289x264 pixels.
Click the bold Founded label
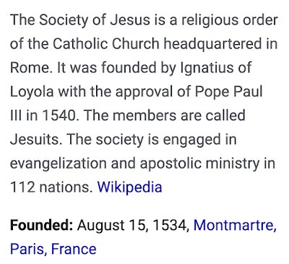tap(41, 225)
